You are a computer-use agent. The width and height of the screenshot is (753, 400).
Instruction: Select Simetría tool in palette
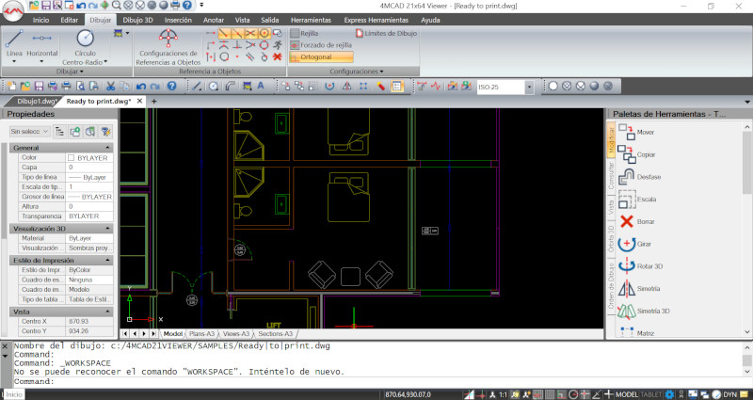(639, 289)
